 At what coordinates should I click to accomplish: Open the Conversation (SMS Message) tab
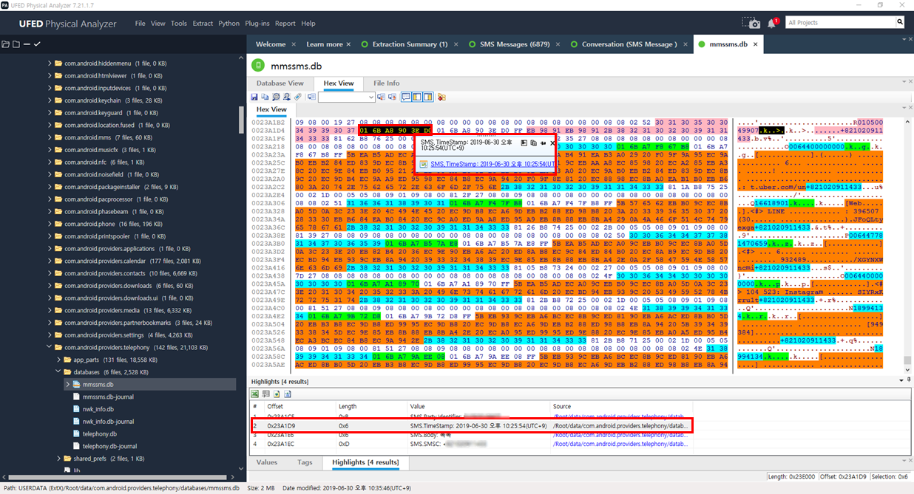point(629,44)
